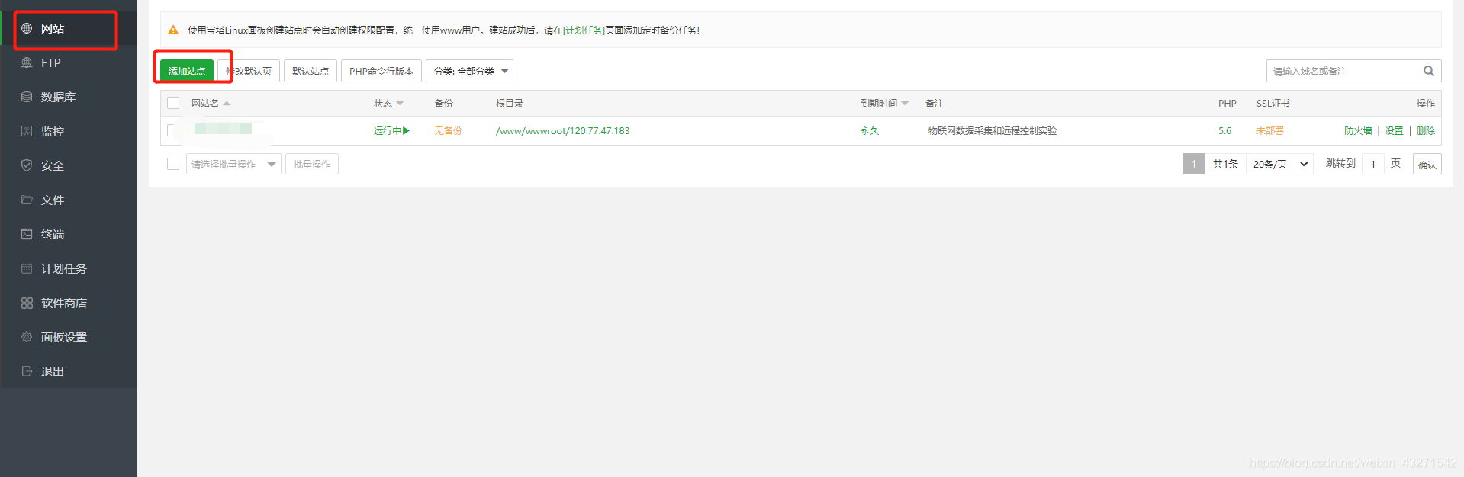Change the 20条/页 page size dropdown
This screenshot has height=477, width=1464.
(x=1280, y=164)
